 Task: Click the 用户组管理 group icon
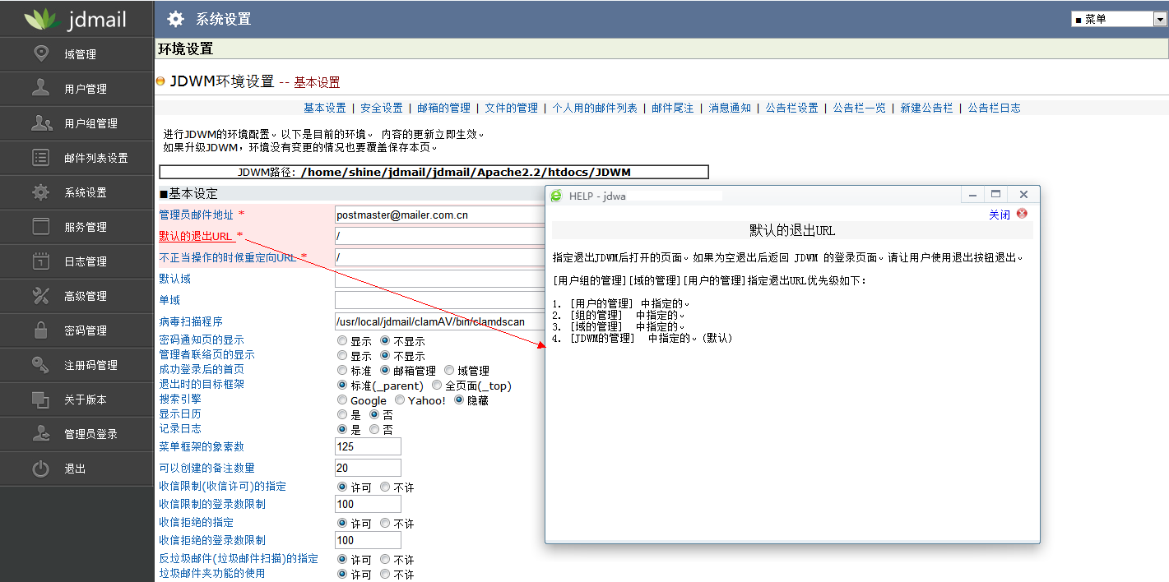click(41, 122)
